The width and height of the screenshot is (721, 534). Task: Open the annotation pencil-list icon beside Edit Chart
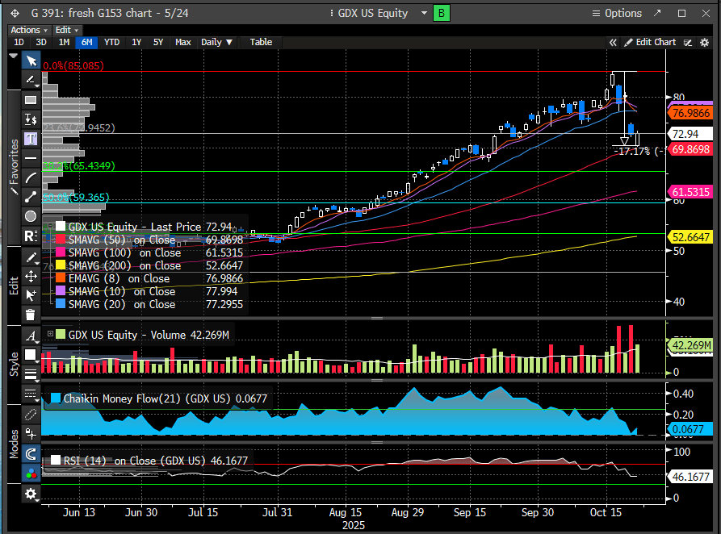click(688, 42)
